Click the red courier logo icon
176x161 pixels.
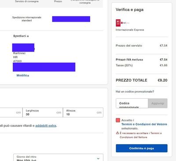(118, 23)
